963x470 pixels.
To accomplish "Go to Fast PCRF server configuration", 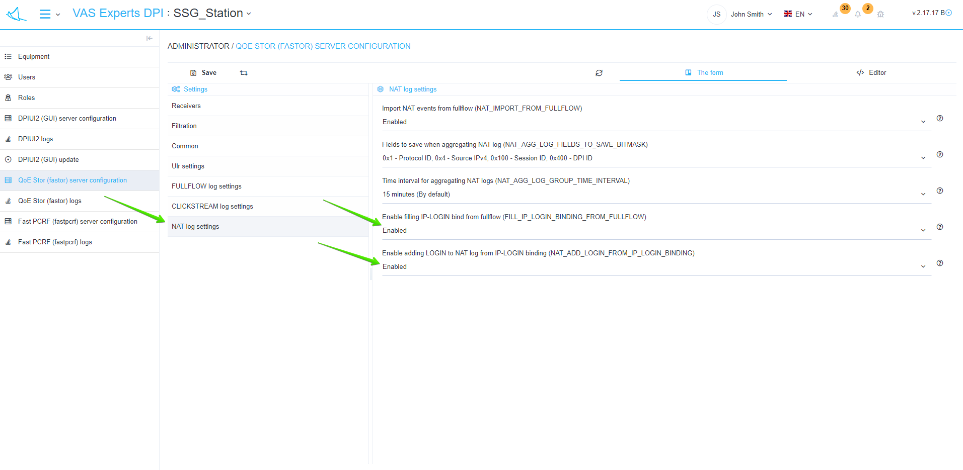I will point(78,222).
